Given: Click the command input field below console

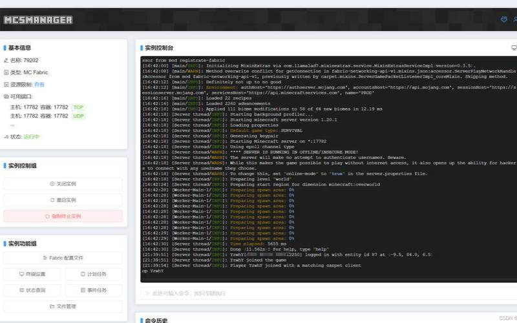Looking at the screenshot, I should [x=326, y=293].
